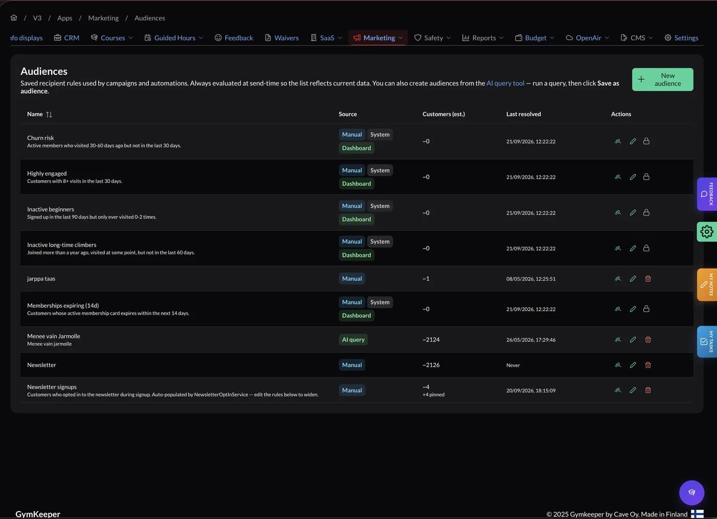Click the AI query source tag
This screenshot has width=717, height=519.
click(x=353, y=340)
